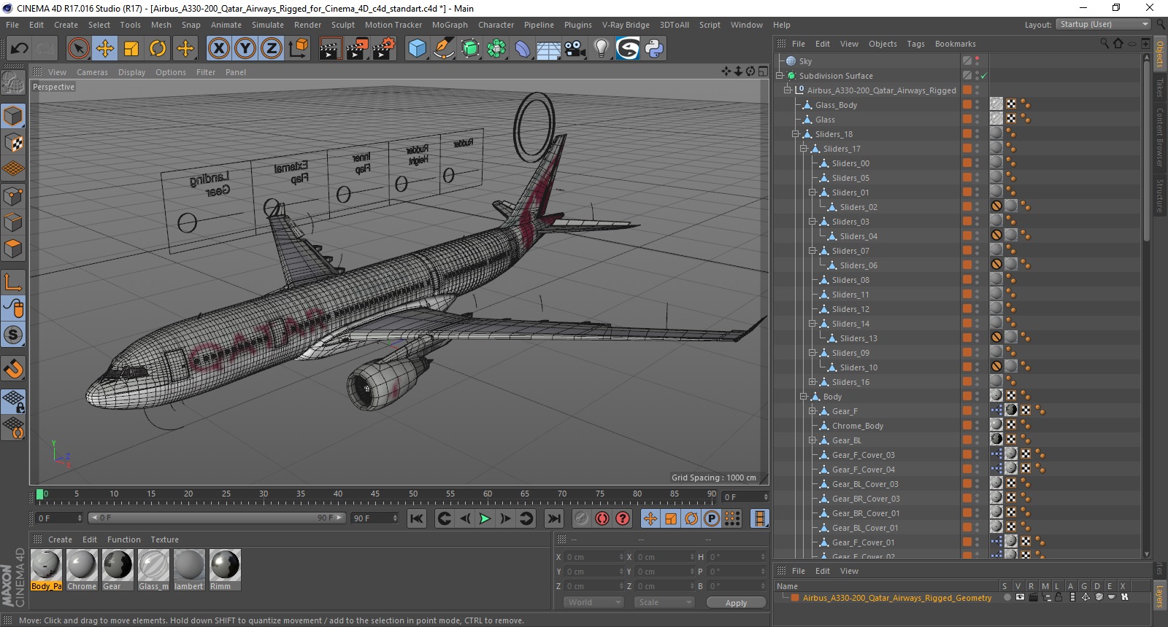Activate the Rotate tool

(x=158, y=49)
